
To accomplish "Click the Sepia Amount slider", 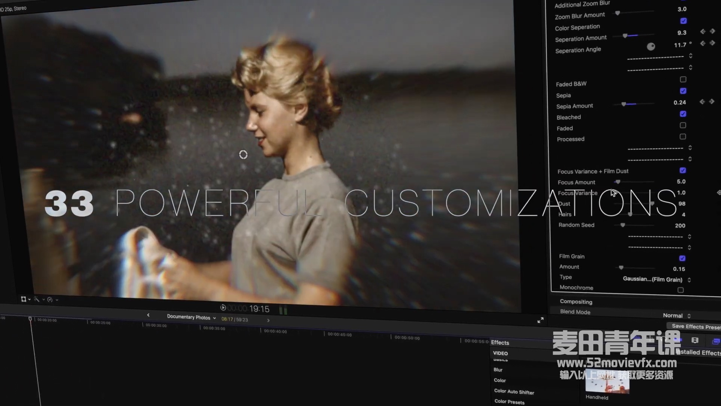I will [x=634, y=104].
